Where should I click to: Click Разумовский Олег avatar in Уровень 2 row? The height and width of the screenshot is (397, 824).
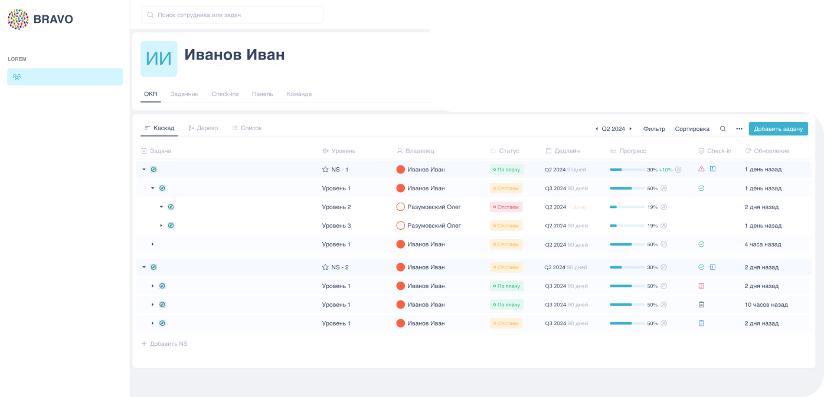pos(400,207)
